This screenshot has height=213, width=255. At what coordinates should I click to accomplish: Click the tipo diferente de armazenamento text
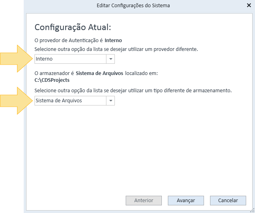click(x=133, y=91)
